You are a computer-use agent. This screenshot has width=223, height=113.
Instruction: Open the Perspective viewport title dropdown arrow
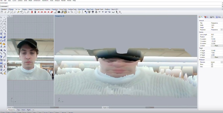pyautogui.click(x=64, y=16)
